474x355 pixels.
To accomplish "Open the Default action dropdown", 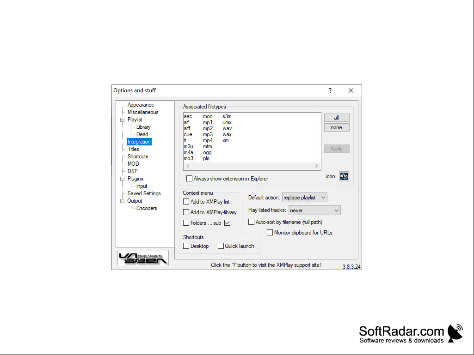I will coord(304,198).
